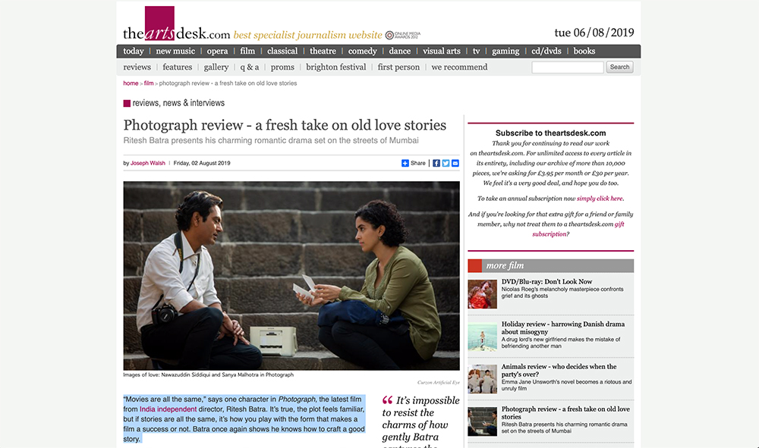759x448 pixels.
Task: Open the Don't Look Now thumbnail
Action: tap(482, 294)
